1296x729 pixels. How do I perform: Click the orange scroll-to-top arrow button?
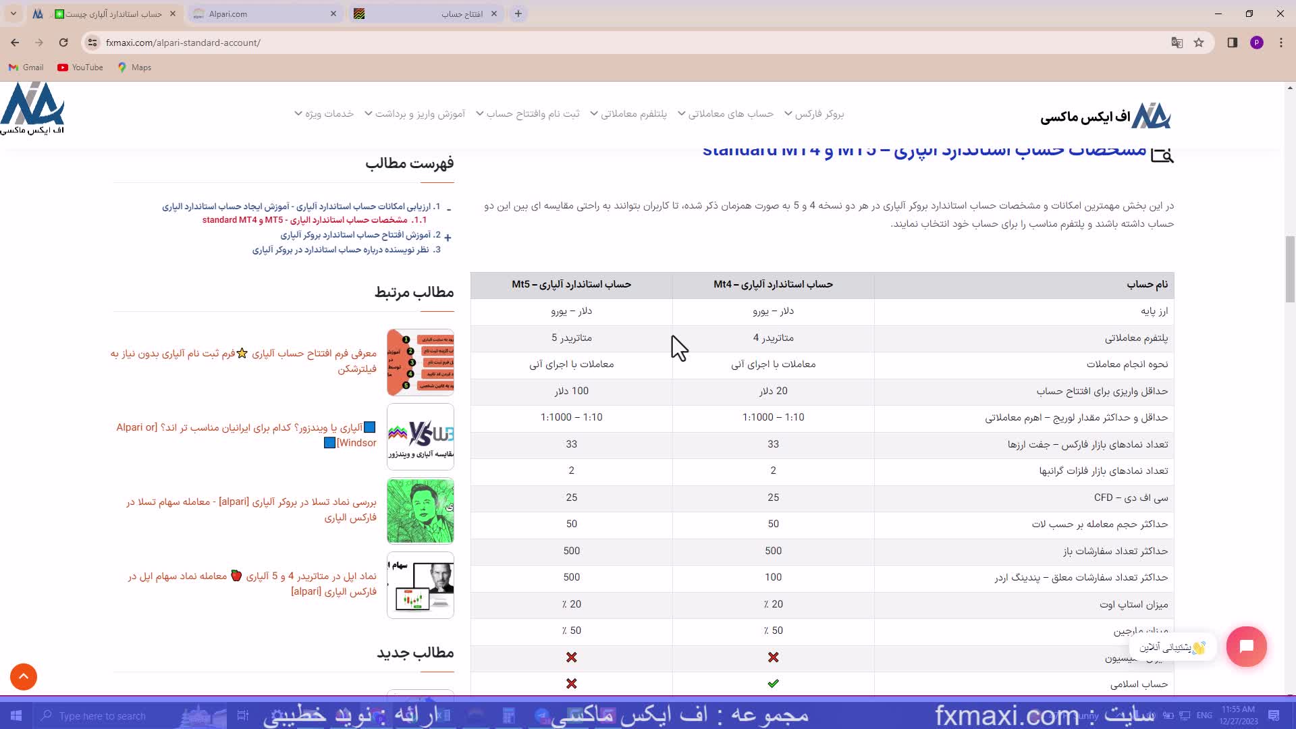(24, 676)
